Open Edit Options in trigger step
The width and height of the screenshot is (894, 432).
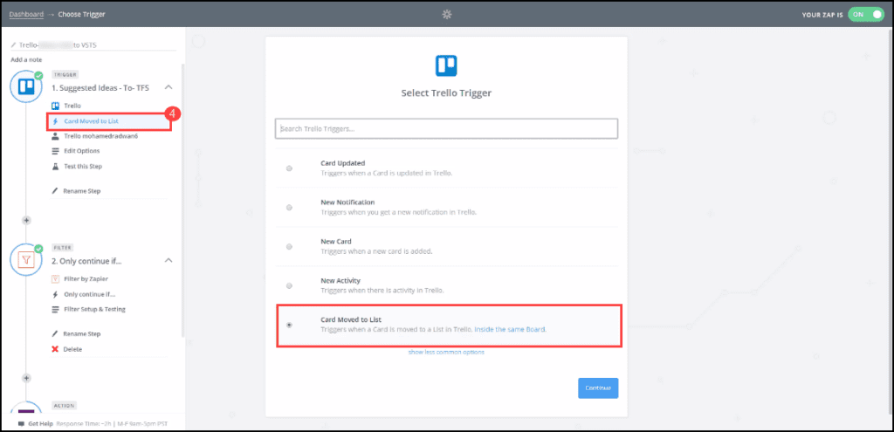tap(81, 151)
